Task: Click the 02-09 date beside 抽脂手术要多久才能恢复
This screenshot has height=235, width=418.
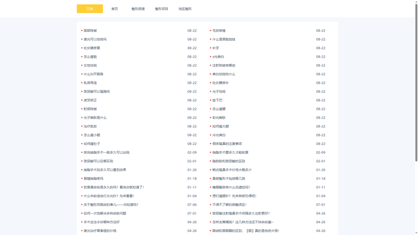Action: 321,152
